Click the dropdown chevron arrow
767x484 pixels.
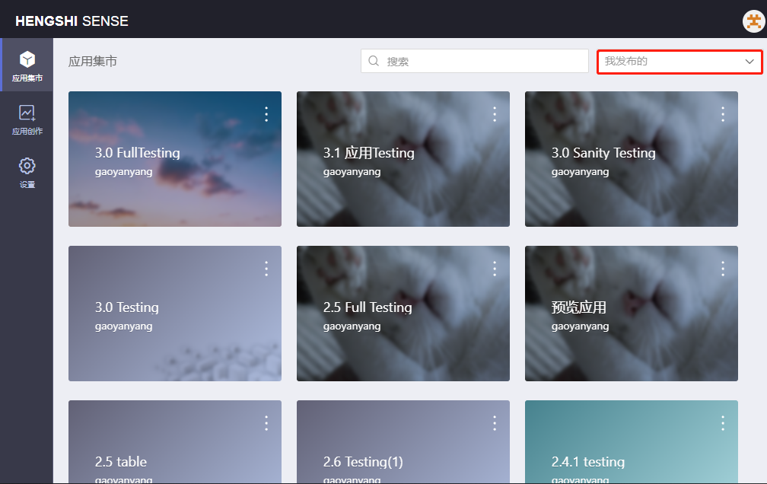(x=749, y=62)
